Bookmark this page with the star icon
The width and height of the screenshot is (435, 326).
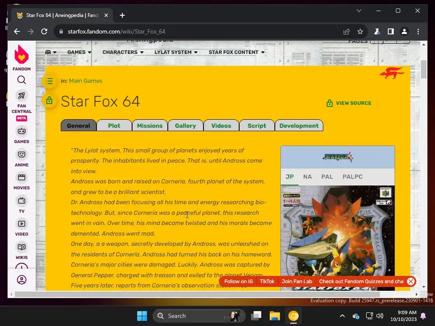[360, 31]
